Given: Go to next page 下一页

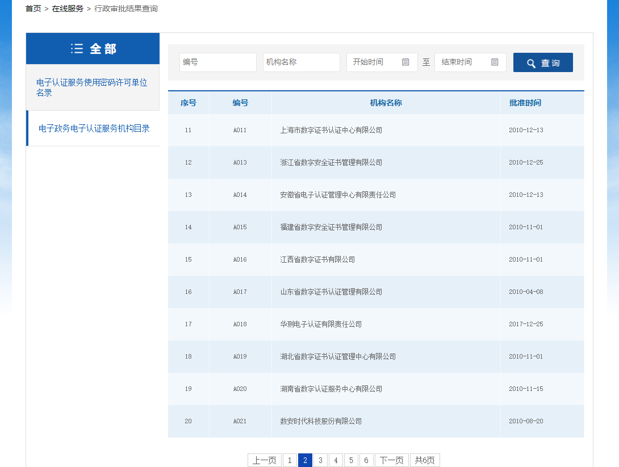Looking at the screenshot, I should tap(391, 460).
